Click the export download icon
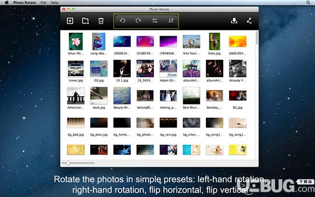 tap(234, 20)
